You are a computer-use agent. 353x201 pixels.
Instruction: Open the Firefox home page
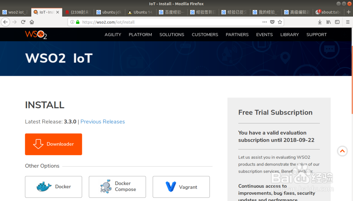click(32, 22)
